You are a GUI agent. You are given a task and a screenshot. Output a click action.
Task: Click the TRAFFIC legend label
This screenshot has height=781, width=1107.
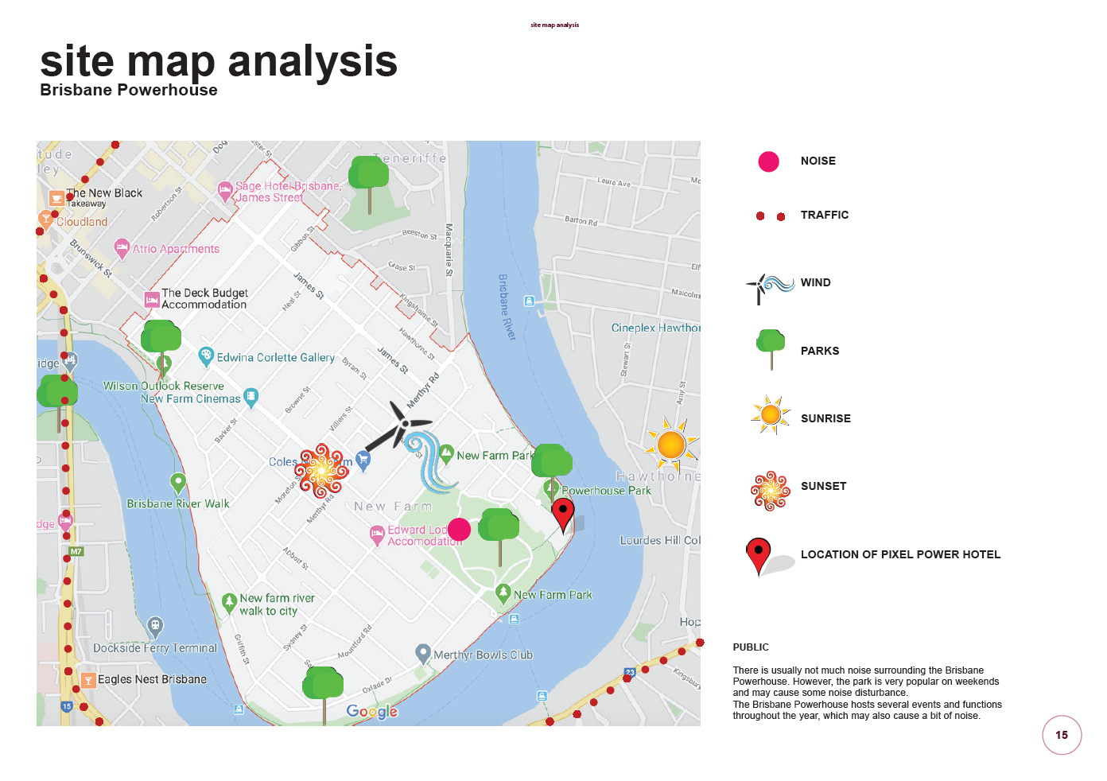click(825, 216)
